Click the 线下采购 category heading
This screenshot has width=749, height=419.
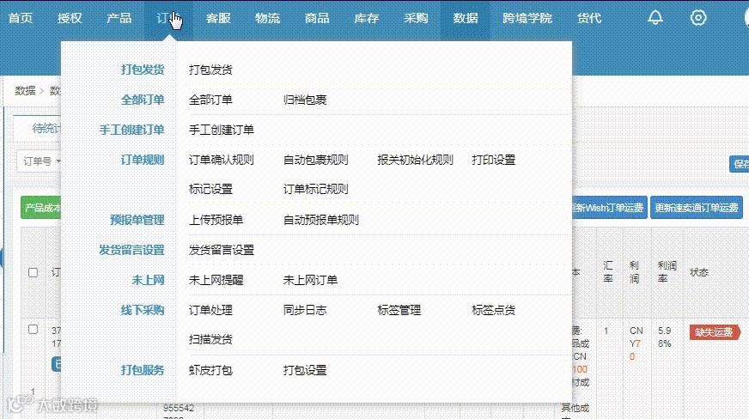143,310
